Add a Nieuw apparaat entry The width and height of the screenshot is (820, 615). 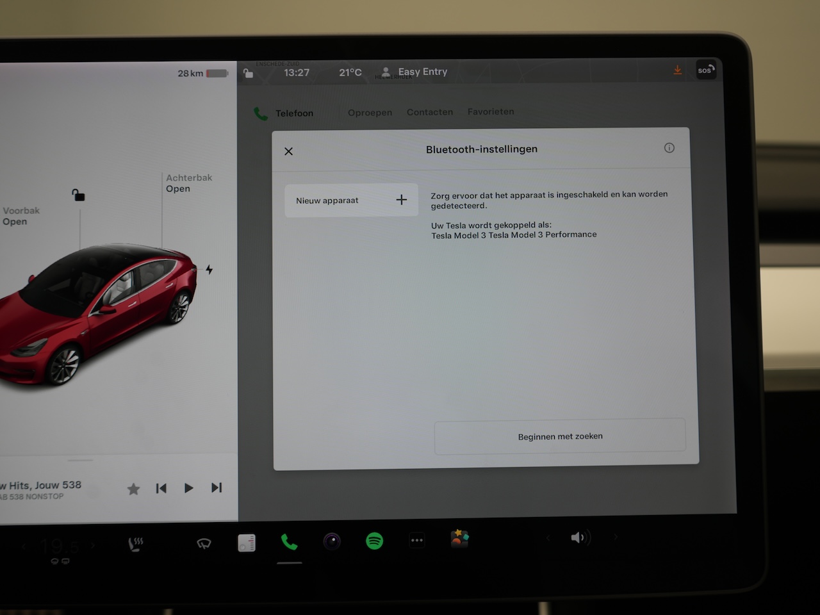pos(351,201)
